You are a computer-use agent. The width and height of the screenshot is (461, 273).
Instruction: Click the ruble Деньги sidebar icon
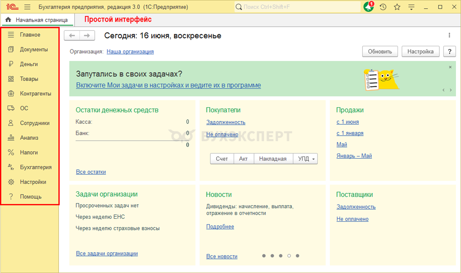11,64
